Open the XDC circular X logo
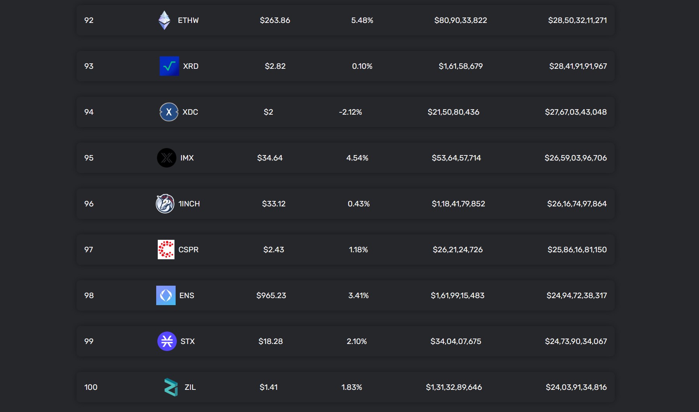Viewport: 699px width, 412px height. pyautogui.click(x=168, y=112)
